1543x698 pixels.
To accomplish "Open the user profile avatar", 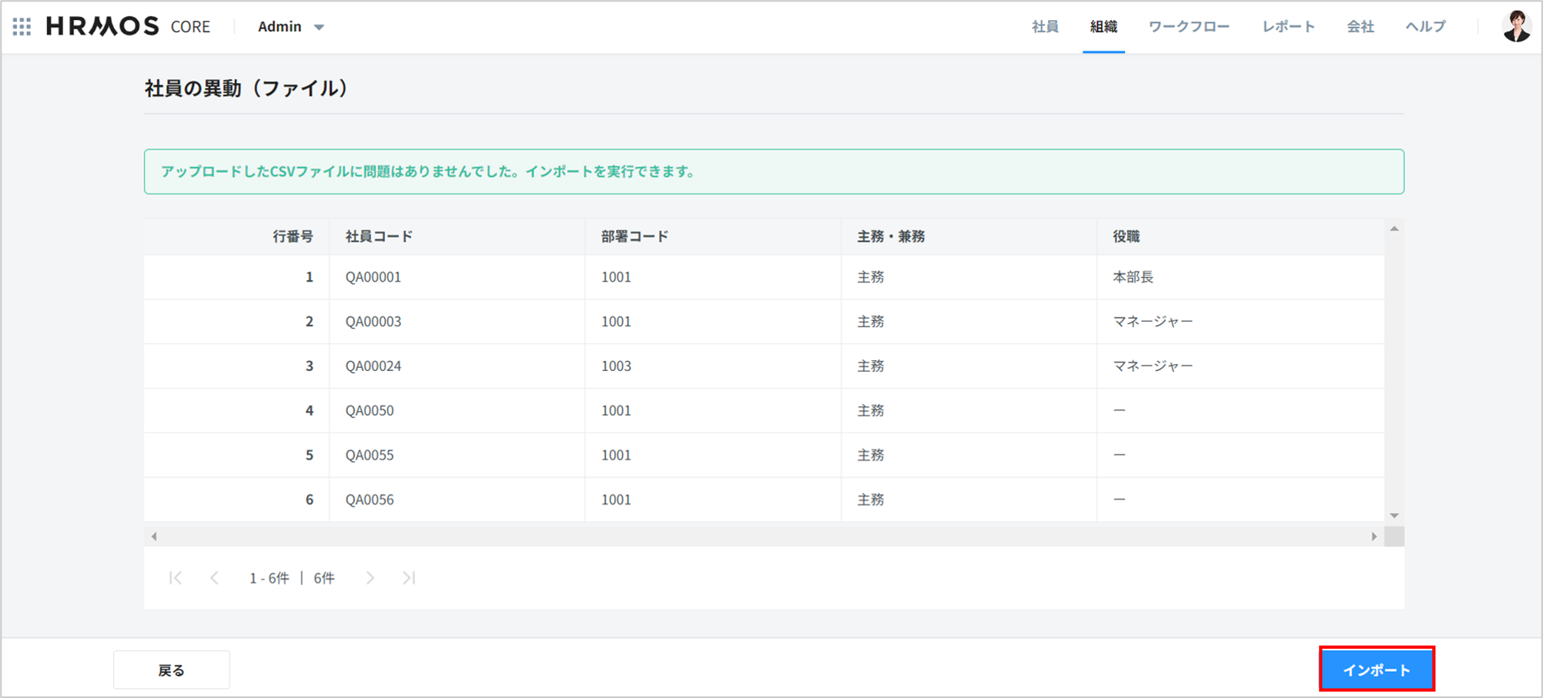I will [x=1516, y=27].
